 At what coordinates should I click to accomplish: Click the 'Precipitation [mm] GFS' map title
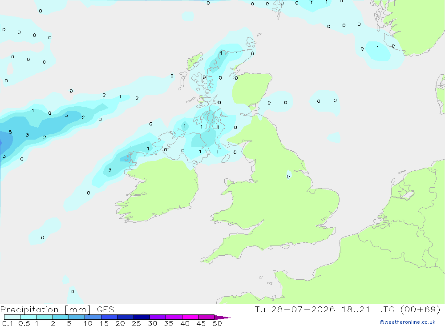pyautogui.click(x=57, y=309)
